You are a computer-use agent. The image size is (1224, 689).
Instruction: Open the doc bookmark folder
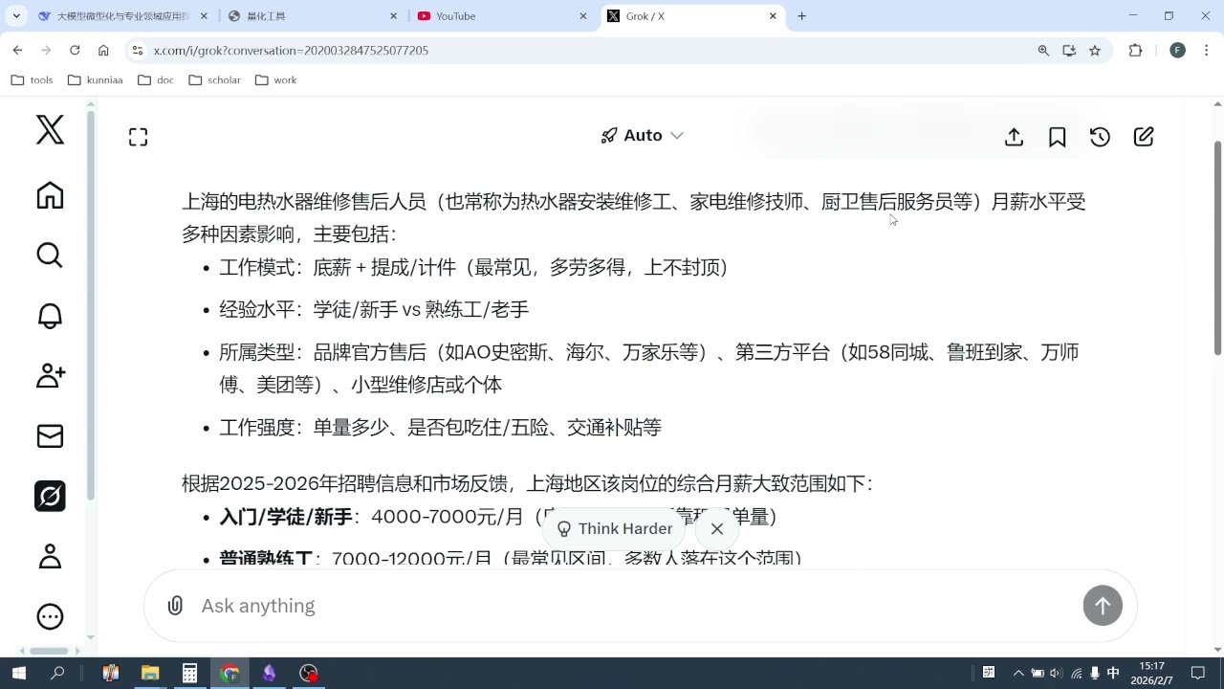click(x=156, y=80)
